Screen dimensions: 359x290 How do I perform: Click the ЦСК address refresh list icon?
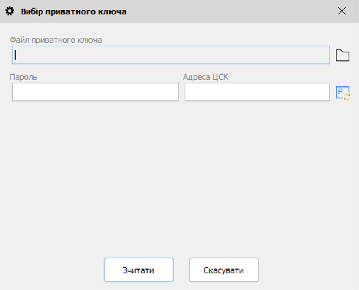click(342, 92)
